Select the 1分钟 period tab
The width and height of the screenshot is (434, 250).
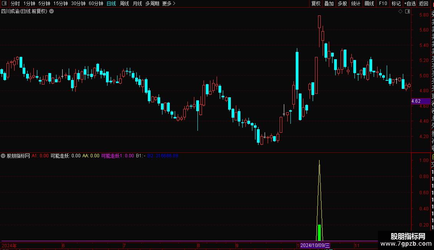pyautogui.click(x=29, y=3)
